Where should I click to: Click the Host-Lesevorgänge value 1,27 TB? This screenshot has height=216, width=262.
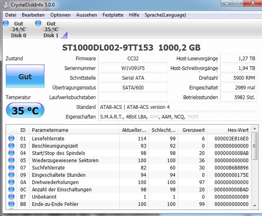point(239,59)
